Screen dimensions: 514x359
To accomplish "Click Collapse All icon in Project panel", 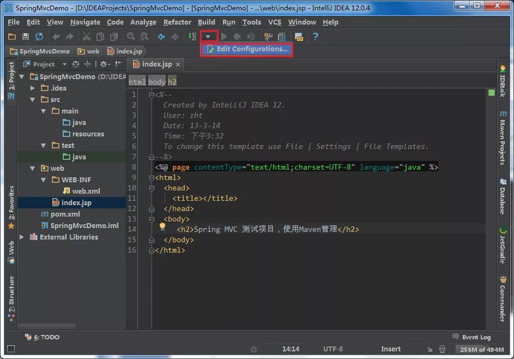I will click(87, 64).
